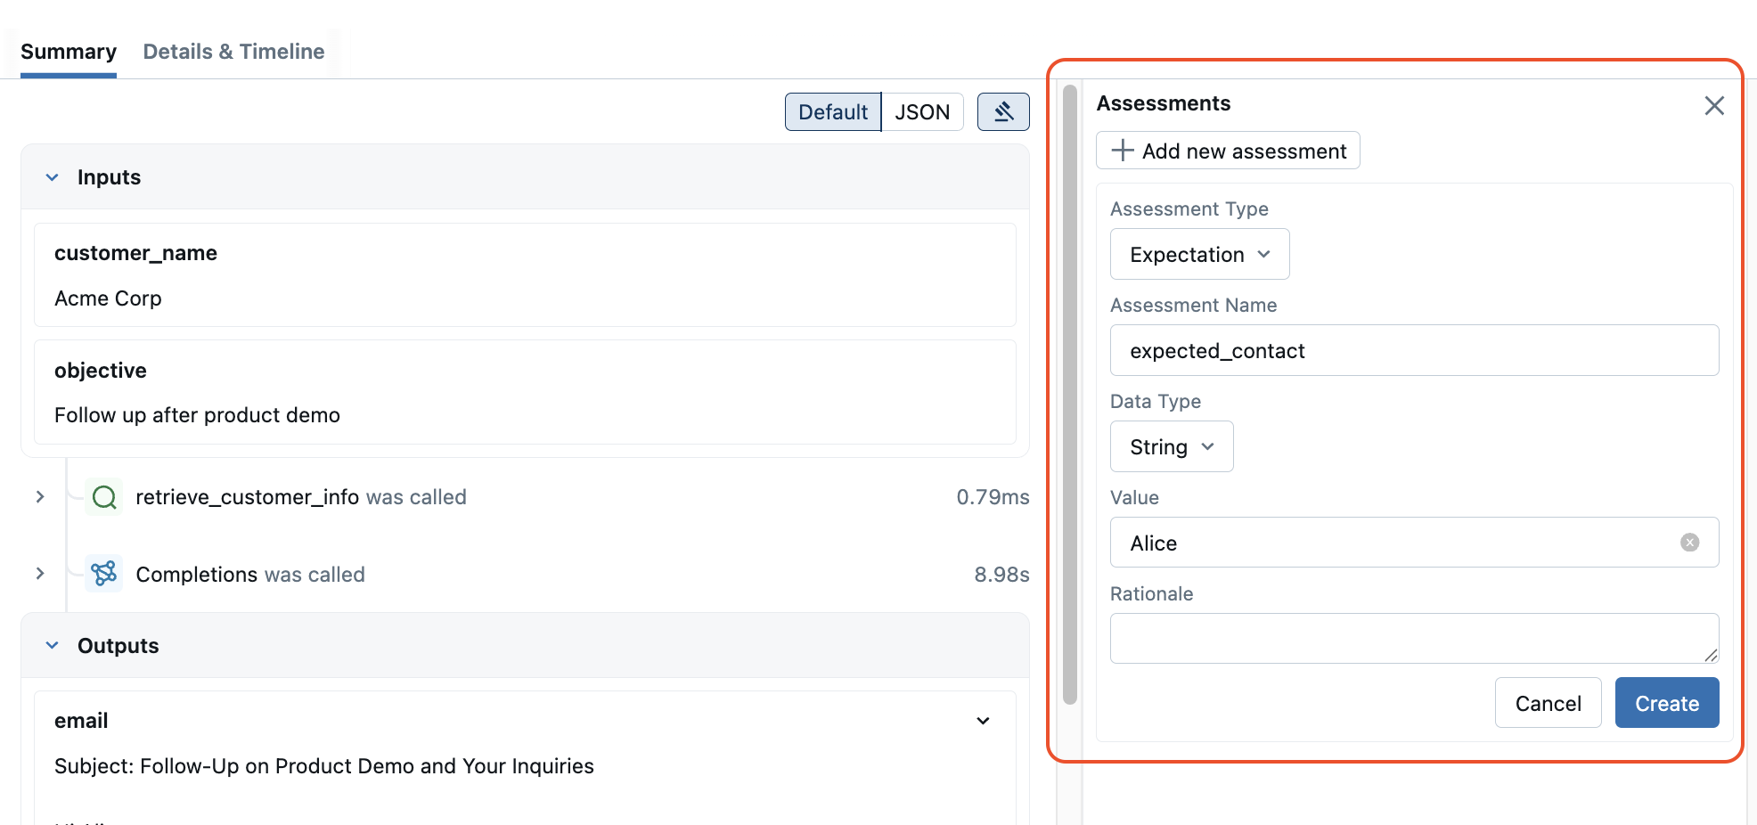Expand the retrieve_customer_info call details
The height and width of the screenshot is (825, 1757).
[39, 497]
